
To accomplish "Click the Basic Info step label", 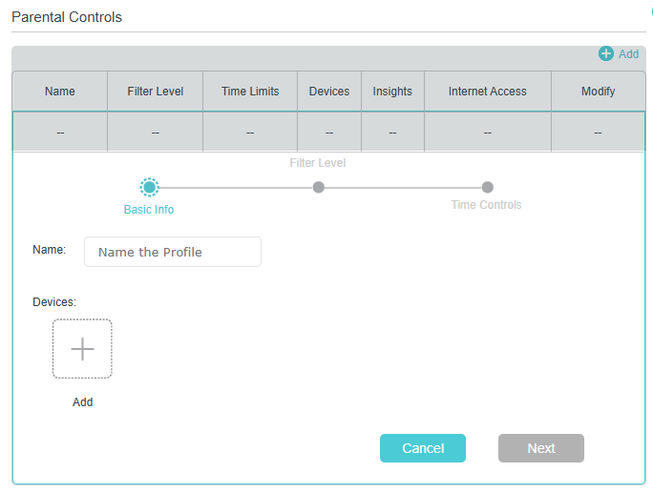I will click(149, 209).
